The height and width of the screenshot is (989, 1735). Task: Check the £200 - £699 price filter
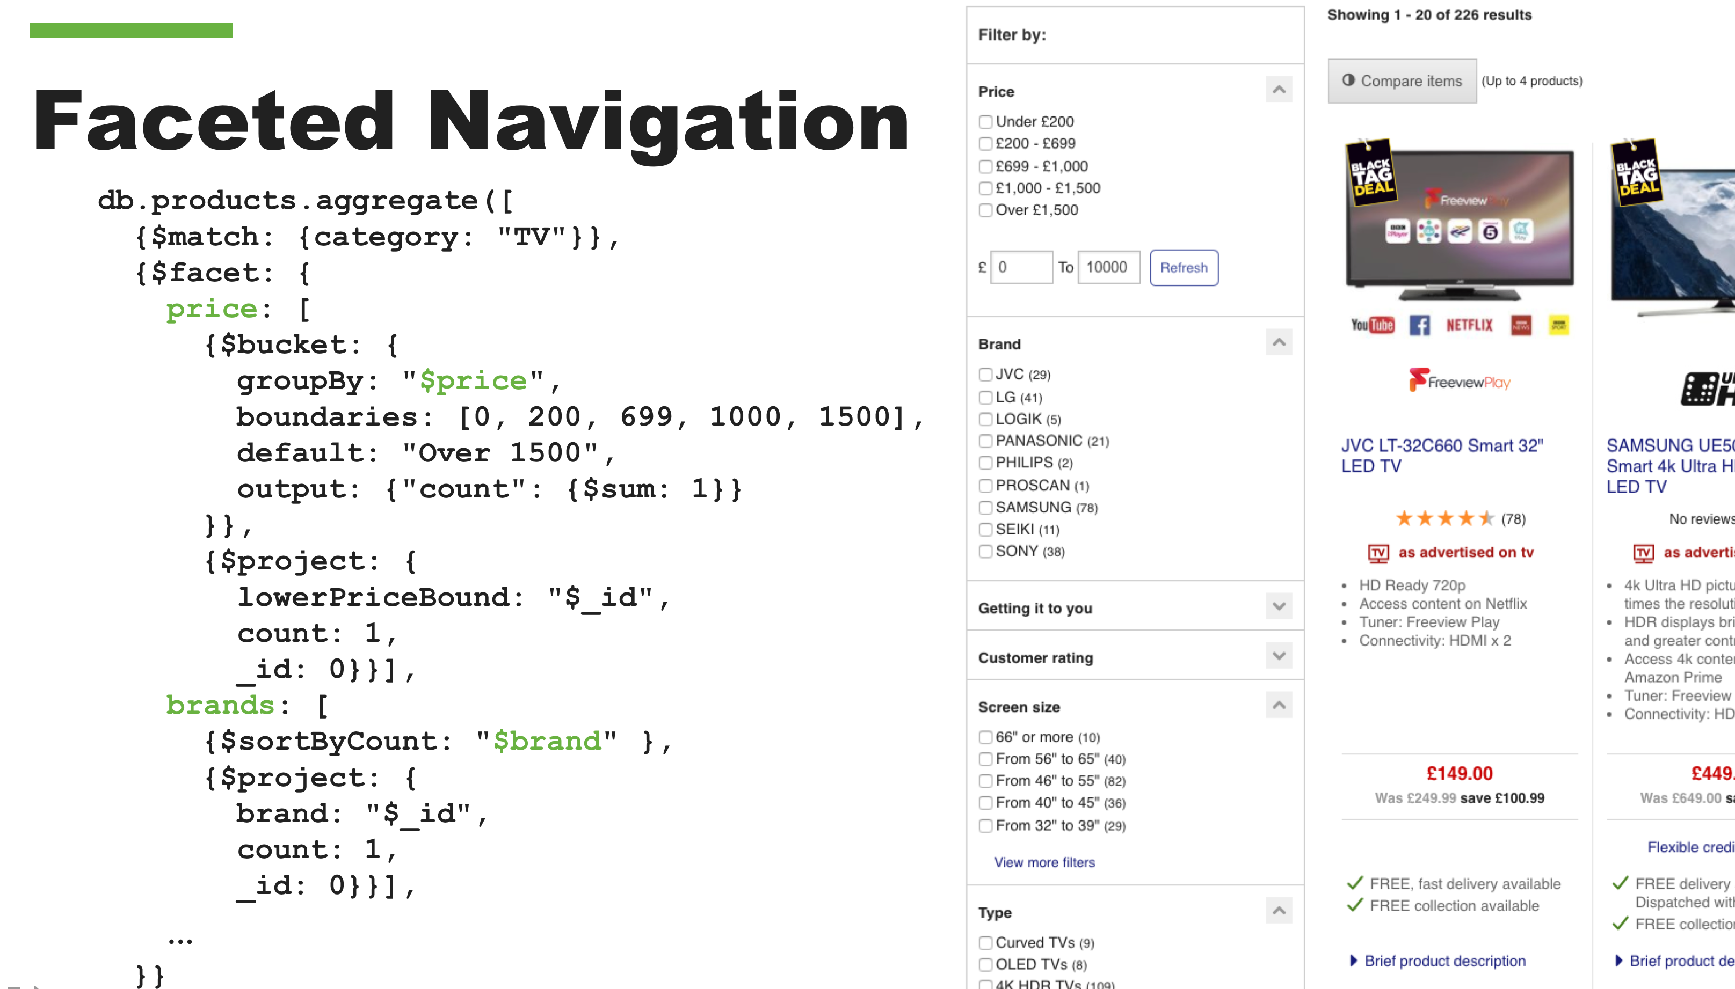[x=985, y=143]
